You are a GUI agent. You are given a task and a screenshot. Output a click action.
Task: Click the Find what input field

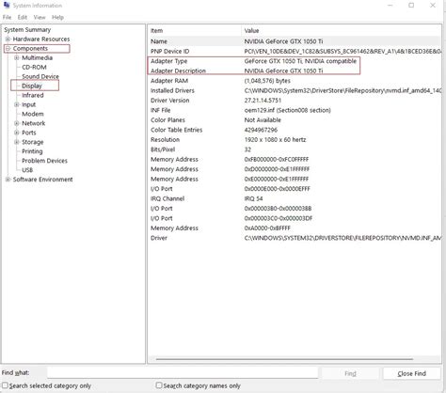tap(183, 373)
